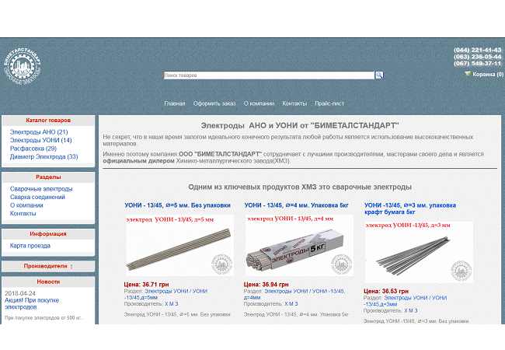Open Сварочные электроды section link

point(41,189)
